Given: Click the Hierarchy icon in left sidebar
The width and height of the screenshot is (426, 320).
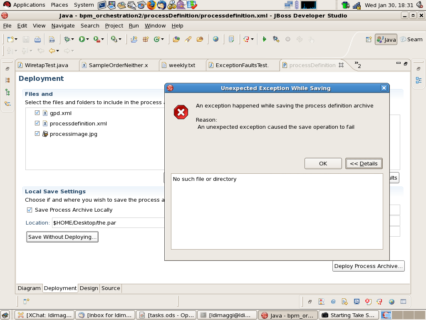Looking at the screenshot, I should pyautogui.click(x=7, y=92).
